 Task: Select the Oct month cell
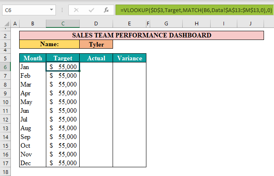33,146
